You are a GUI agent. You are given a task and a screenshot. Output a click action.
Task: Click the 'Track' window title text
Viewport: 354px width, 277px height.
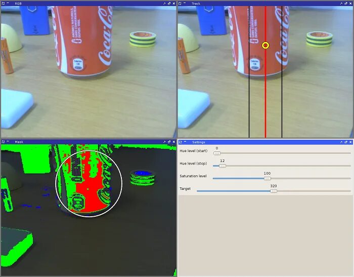click(x=196, y=4)
